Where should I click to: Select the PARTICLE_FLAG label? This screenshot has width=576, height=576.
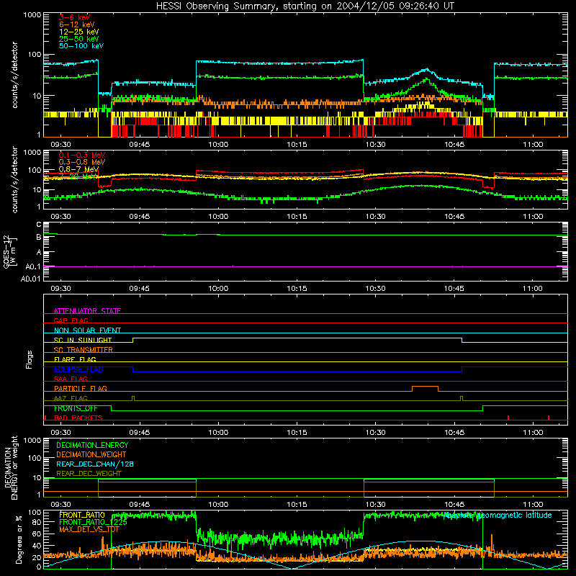[81, 388]
